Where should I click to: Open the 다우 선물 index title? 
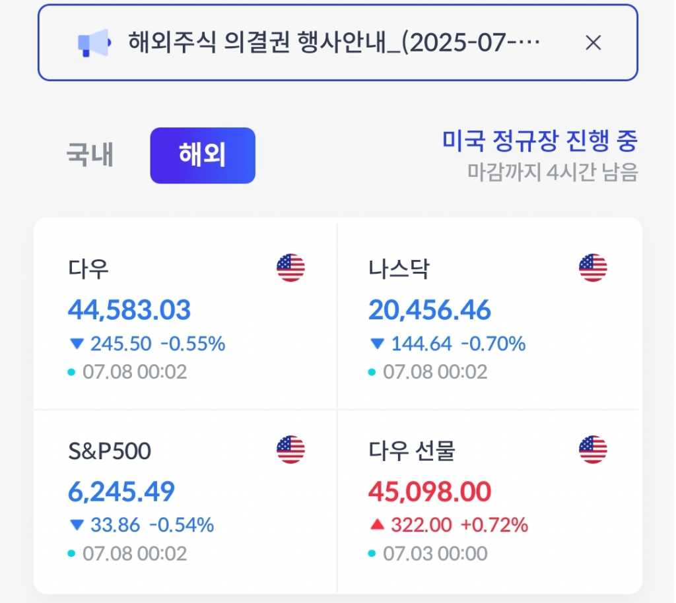coord(412,451)
